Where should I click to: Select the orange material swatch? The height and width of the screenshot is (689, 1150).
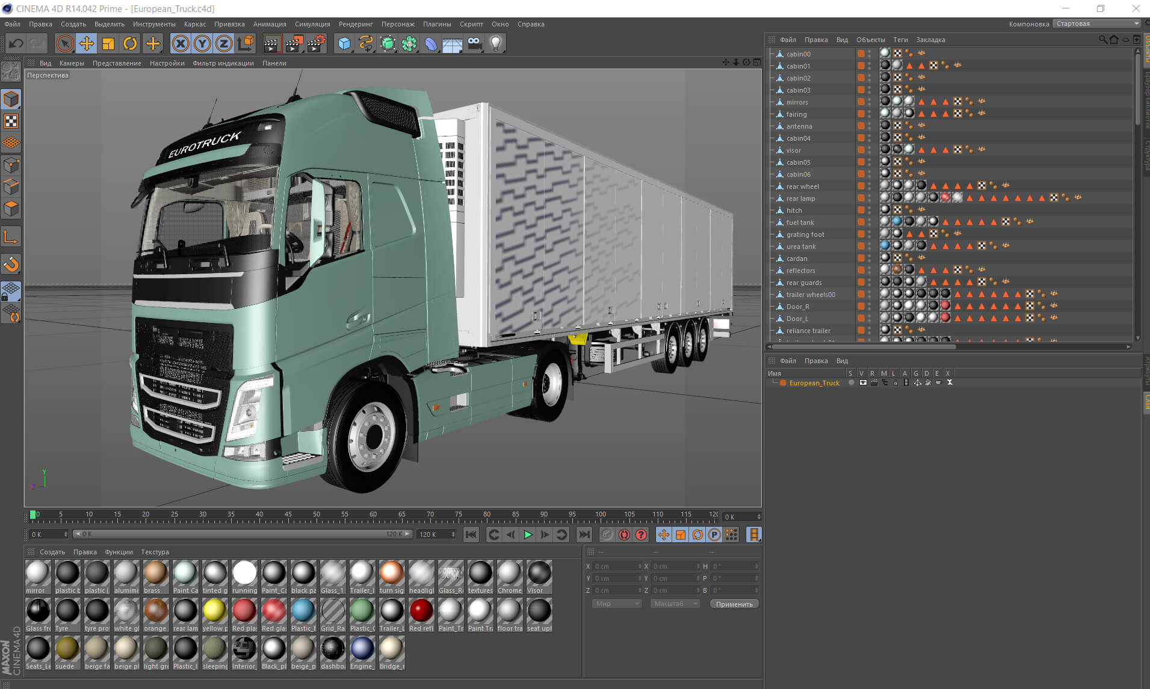click(156, 614)
